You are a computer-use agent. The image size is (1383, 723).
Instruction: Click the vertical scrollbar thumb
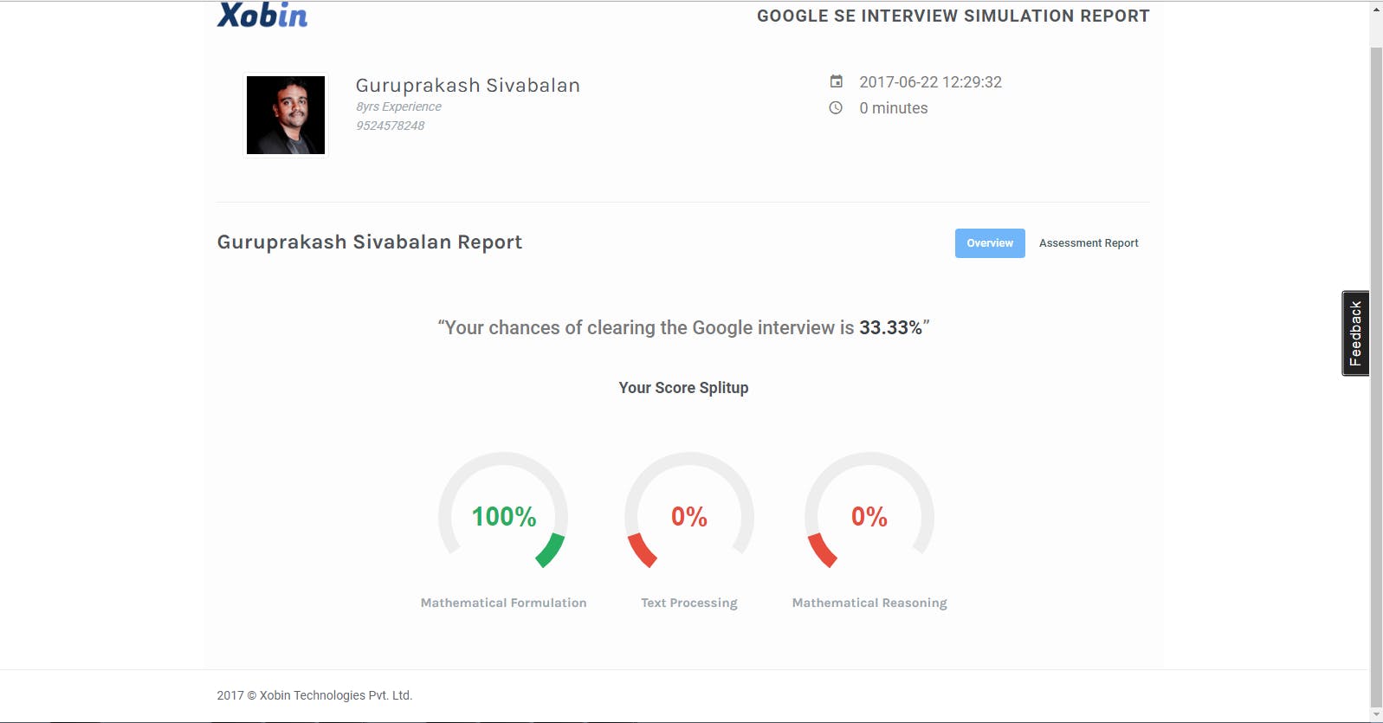1376,377
